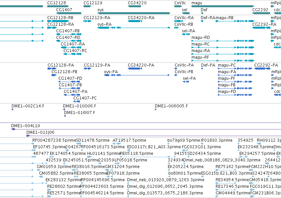Click transcript magu-RB
281x198 pixels.
(225, 18)
